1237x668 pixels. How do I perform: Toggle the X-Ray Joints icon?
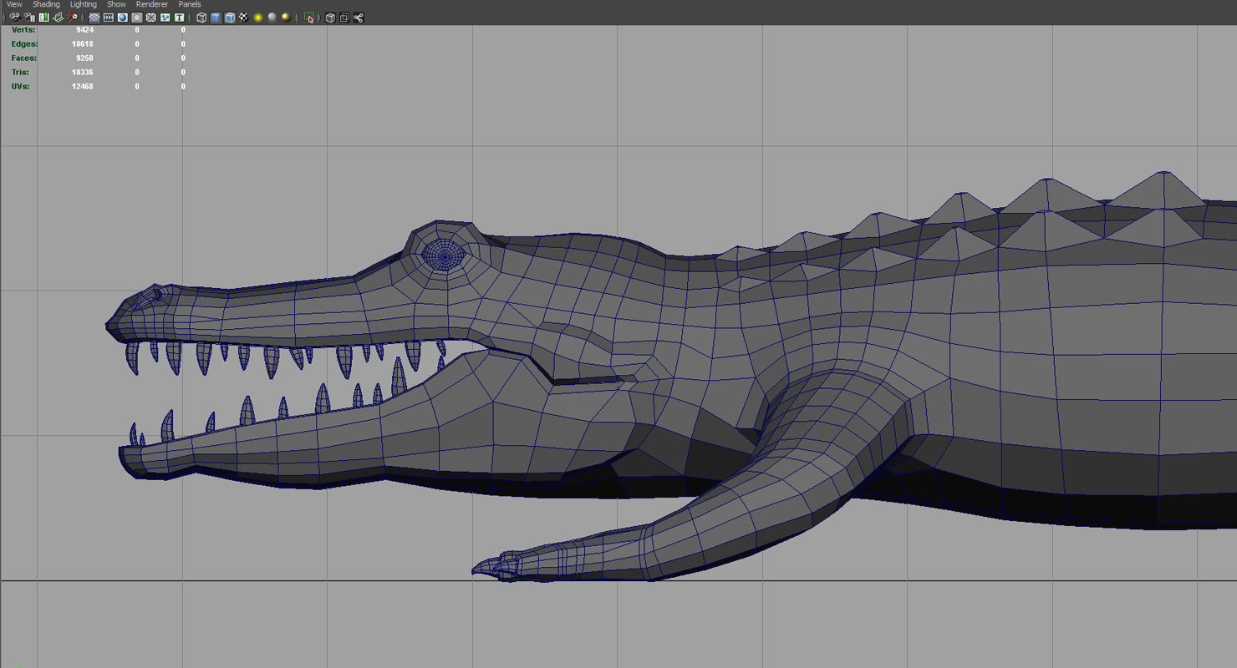click(359, 18)
